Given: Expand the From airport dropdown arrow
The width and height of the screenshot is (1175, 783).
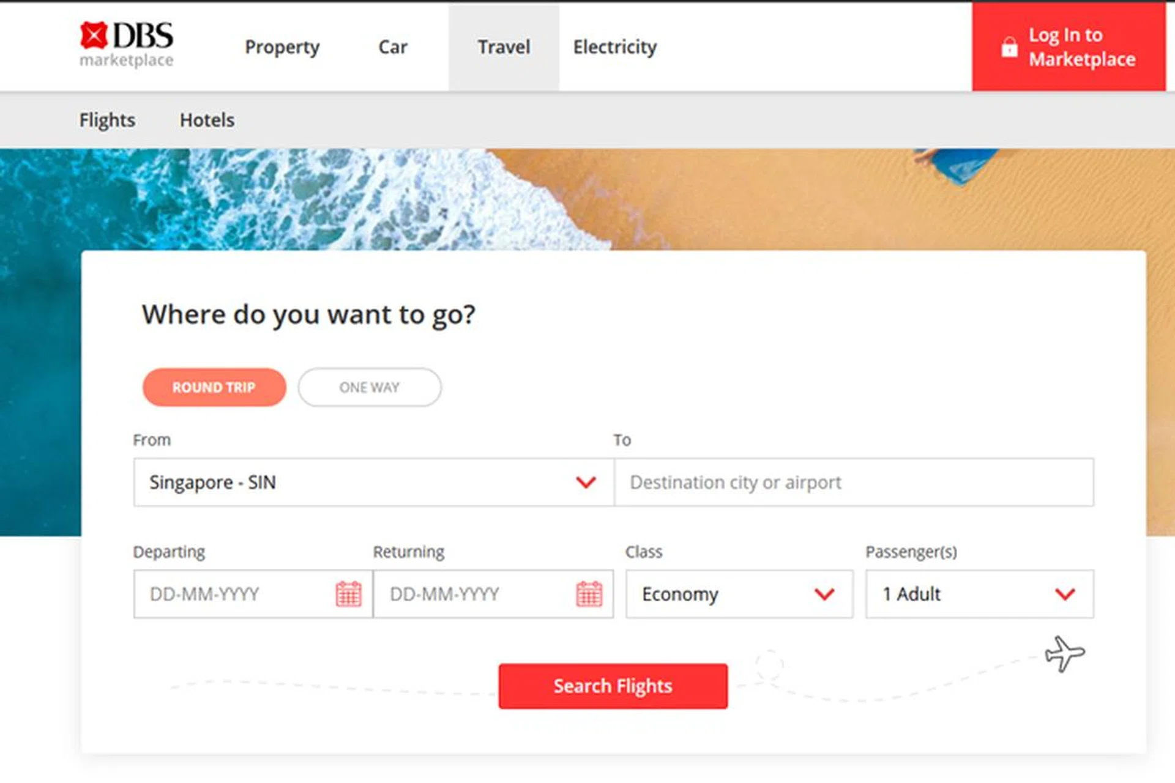Looking at the screenshot, I should (586, 483).
